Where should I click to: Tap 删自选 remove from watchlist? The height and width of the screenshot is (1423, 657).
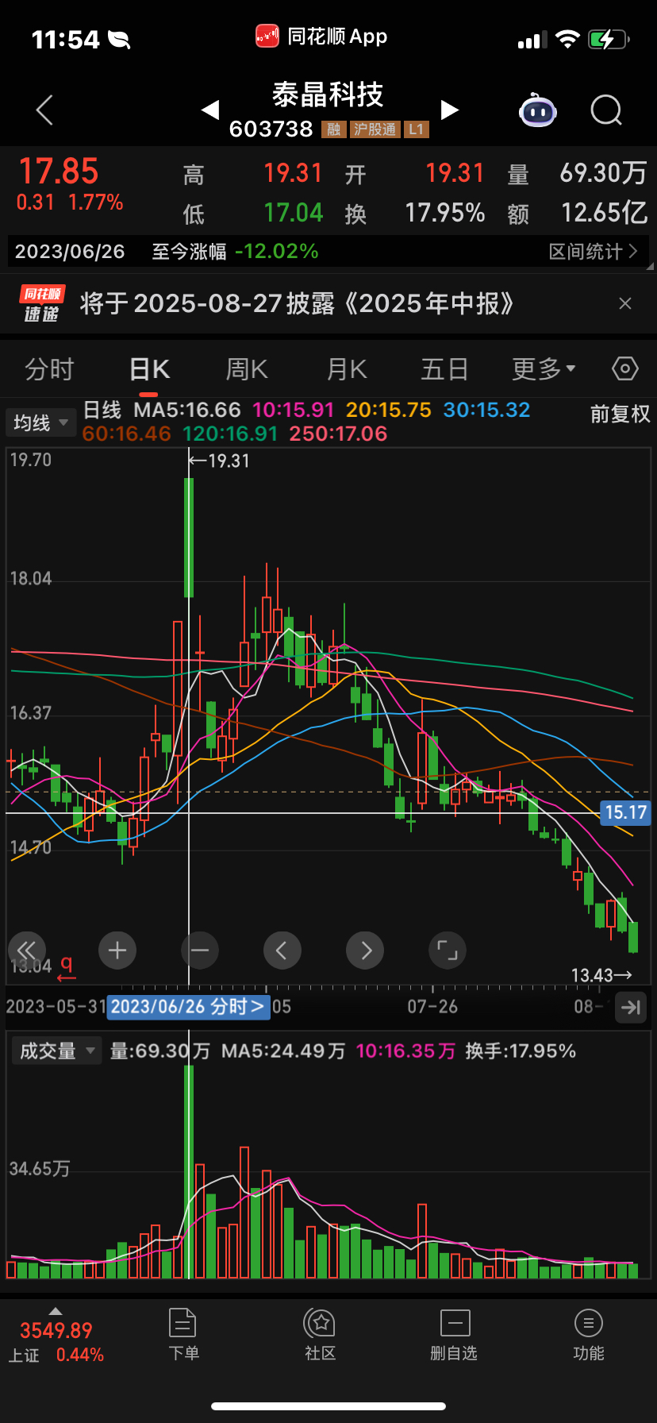coord(455,1335)
